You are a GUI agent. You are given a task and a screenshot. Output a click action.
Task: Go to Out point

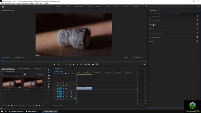[81, 64]
